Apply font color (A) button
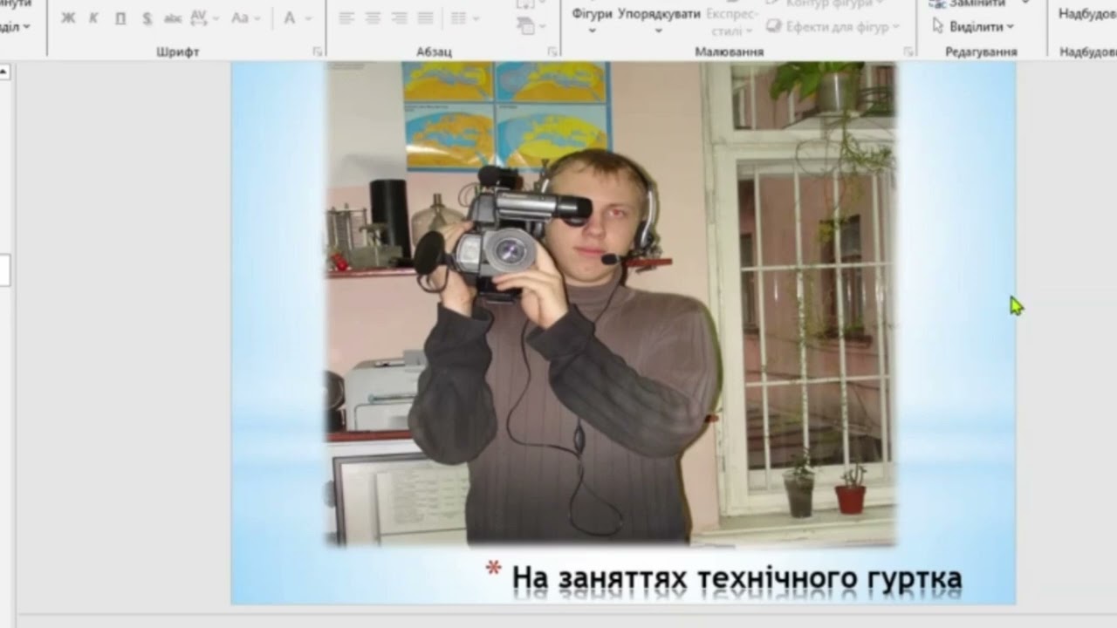The height and width of the screenshot is (628, 1117). [289, 17]
